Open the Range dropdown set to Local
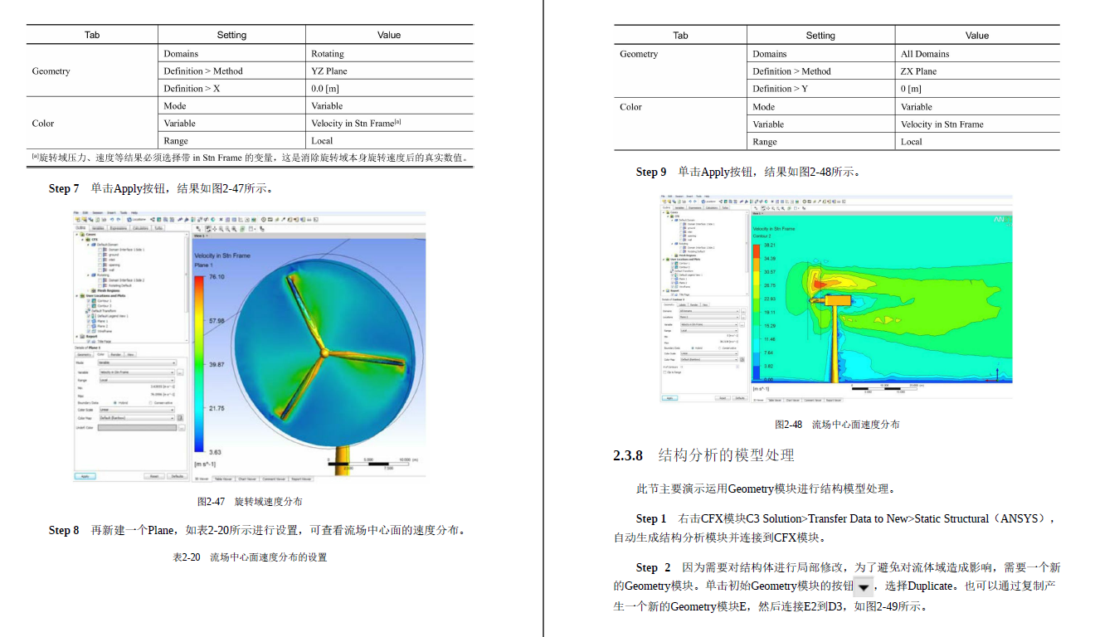1095x637 pixels. 137,381
